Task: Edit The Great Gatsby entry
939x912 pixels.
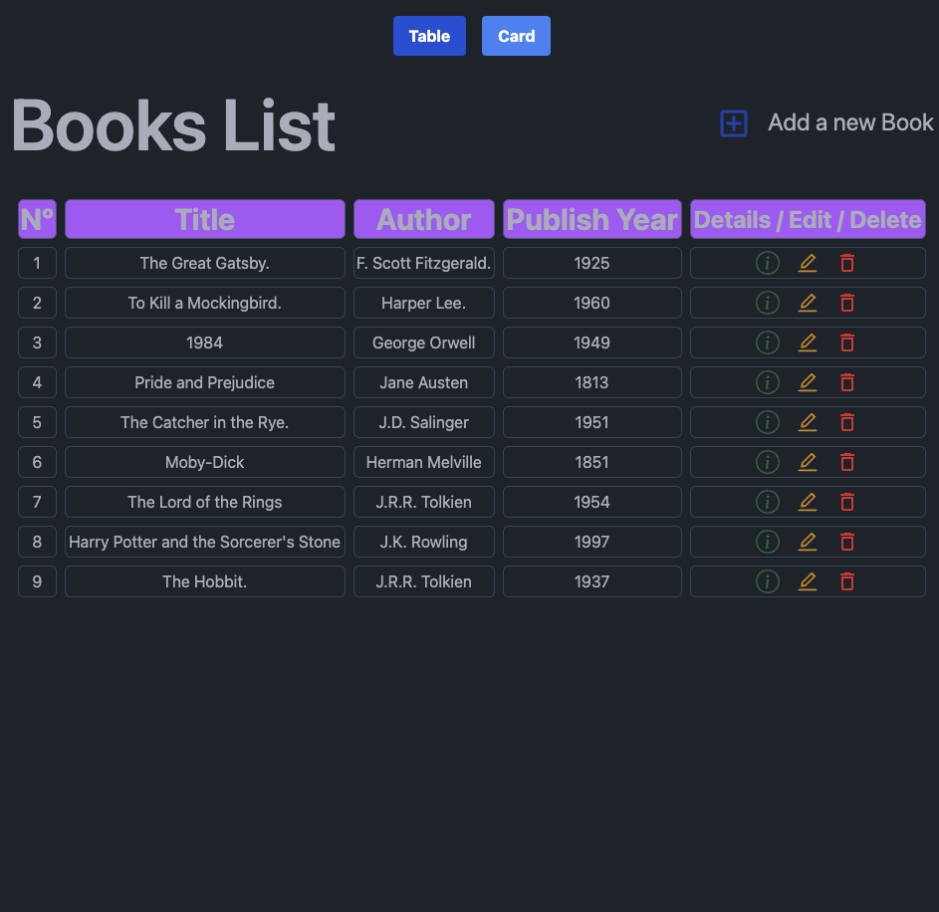Action: [x=808, y=263]
